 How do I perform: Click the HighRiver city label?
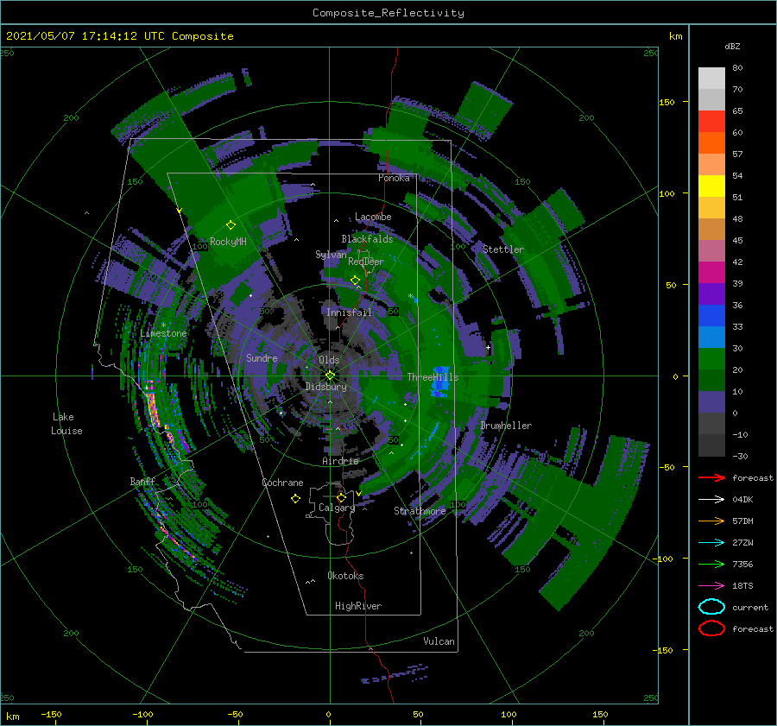(358, 606)
